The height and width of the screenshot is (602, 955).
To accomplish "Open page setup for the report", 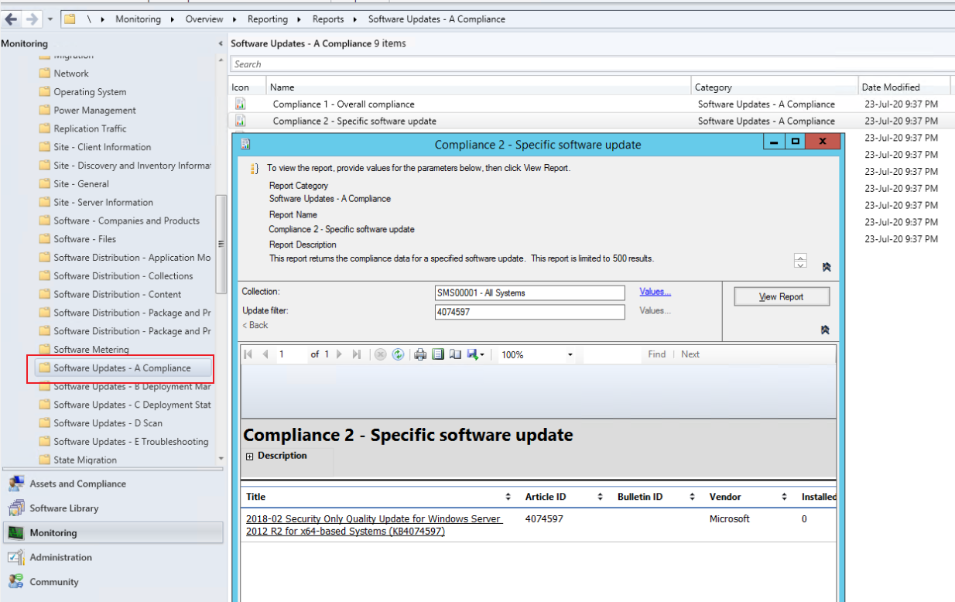I will tap(456, 354).
